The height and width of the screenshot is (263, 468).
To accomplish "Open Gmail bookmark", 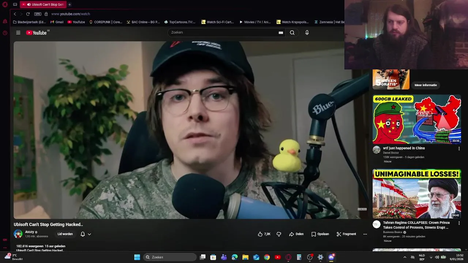I will click(x=56, y=22).
